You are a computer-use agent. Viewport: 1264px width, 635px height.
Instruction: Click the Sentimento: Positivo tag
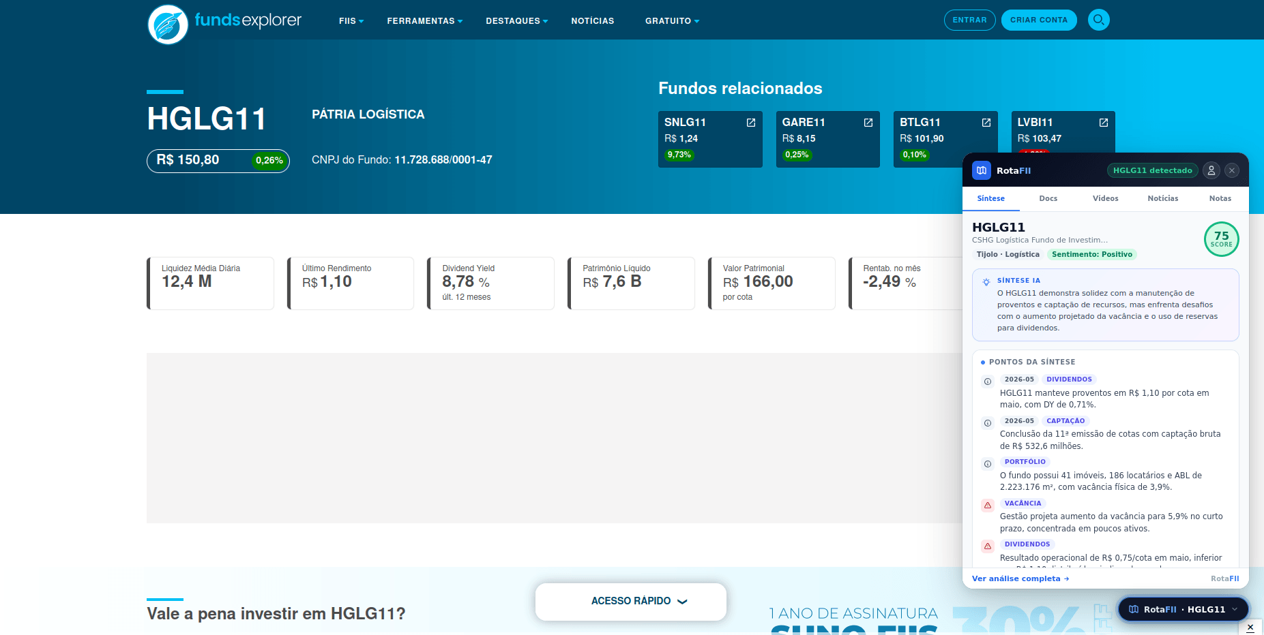click(x=1091, y=254)
